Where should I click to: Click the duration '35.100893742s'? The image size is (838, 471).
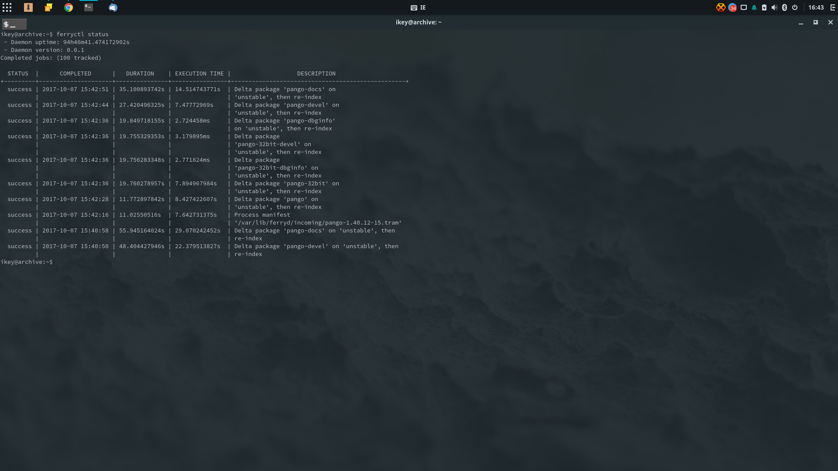tap(142, 89)
